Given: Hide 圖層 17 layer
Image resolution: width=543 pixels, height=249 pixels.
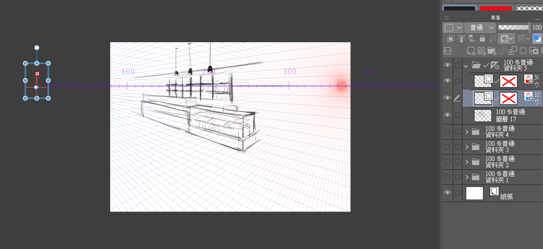Looking at the screenshot, I should 447,115.
